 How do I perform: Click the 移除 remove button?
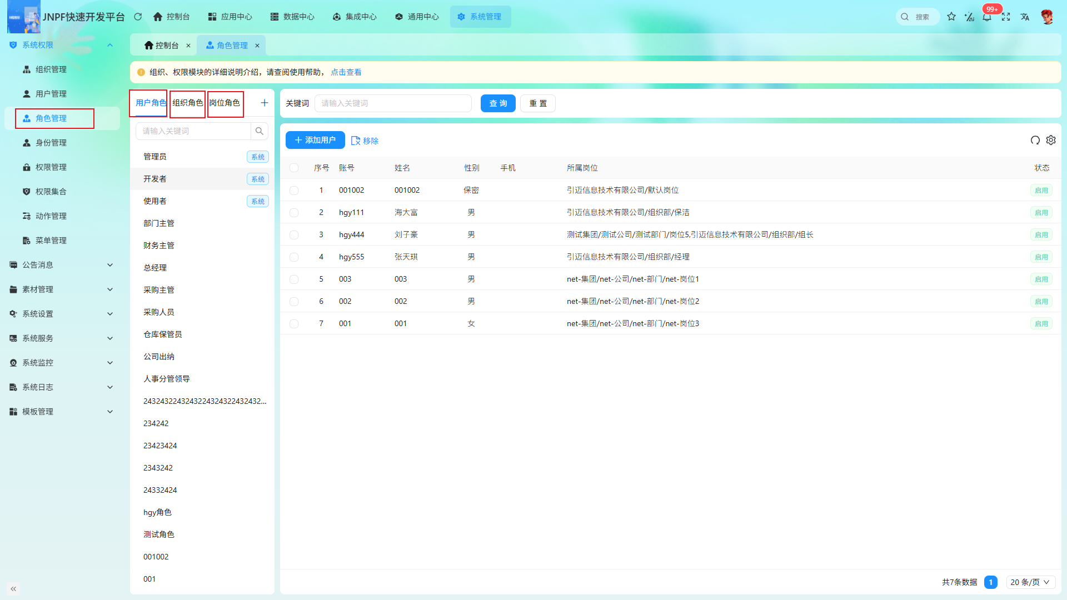[365, 141]
